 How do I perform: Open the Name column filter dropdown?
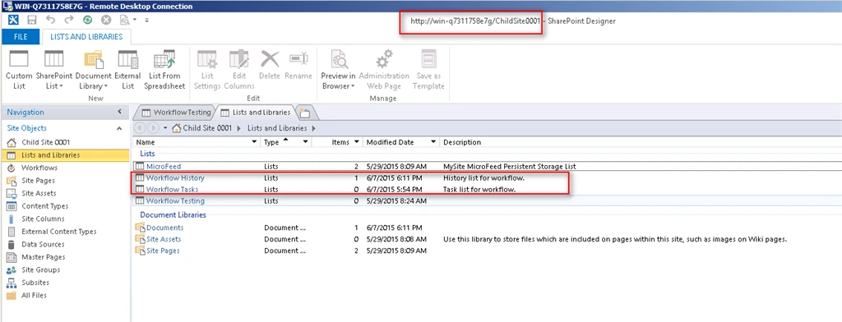(255, 142)
